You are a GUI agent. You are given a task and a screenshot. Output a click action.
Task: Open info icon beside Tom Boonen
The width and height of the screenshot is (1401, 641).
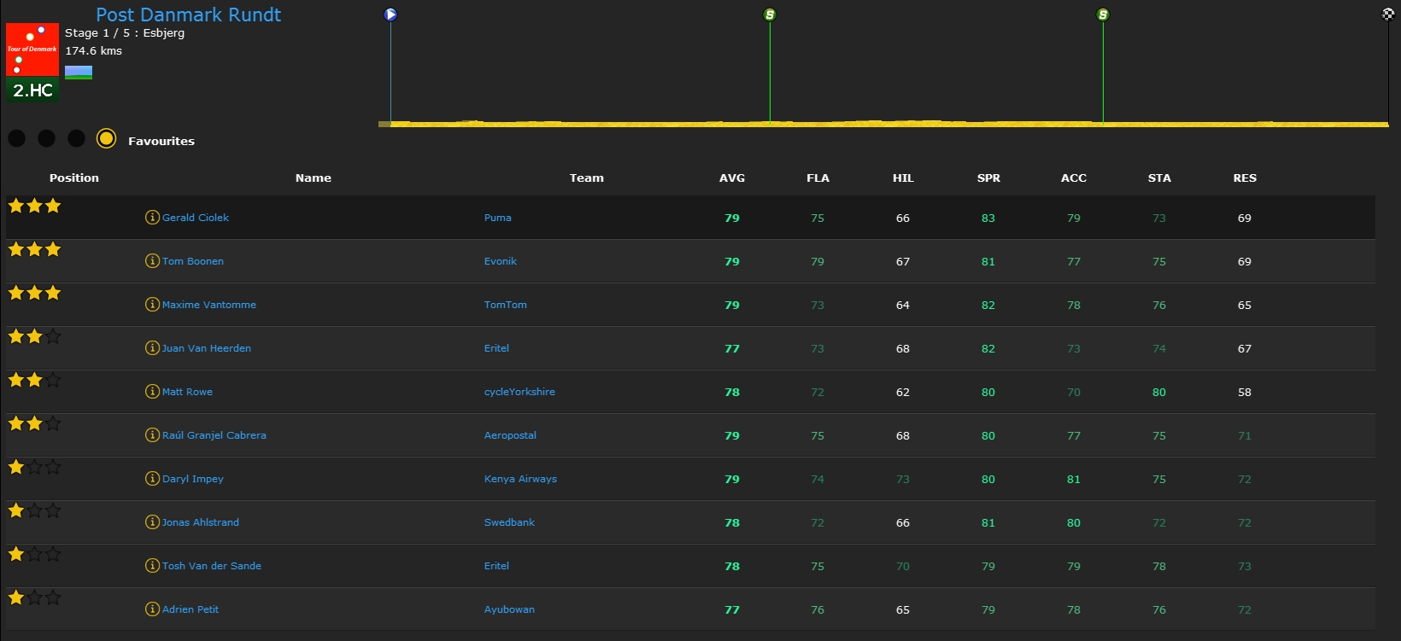pos(152,261)
